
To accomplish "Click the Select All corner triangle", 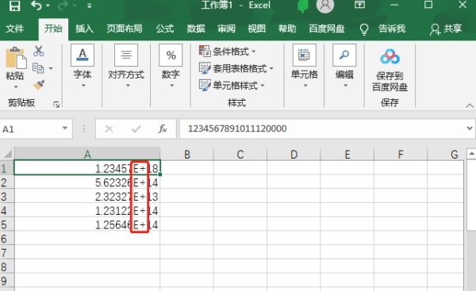I will point(7,154).
